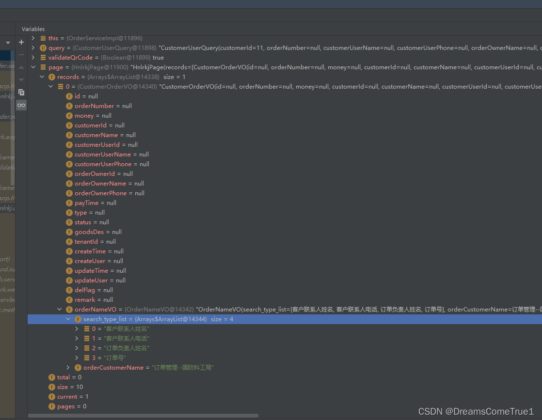This screenshot has height=420, width=542.
Task: Click the field icon beside 'id = null'
Action: 69,96
